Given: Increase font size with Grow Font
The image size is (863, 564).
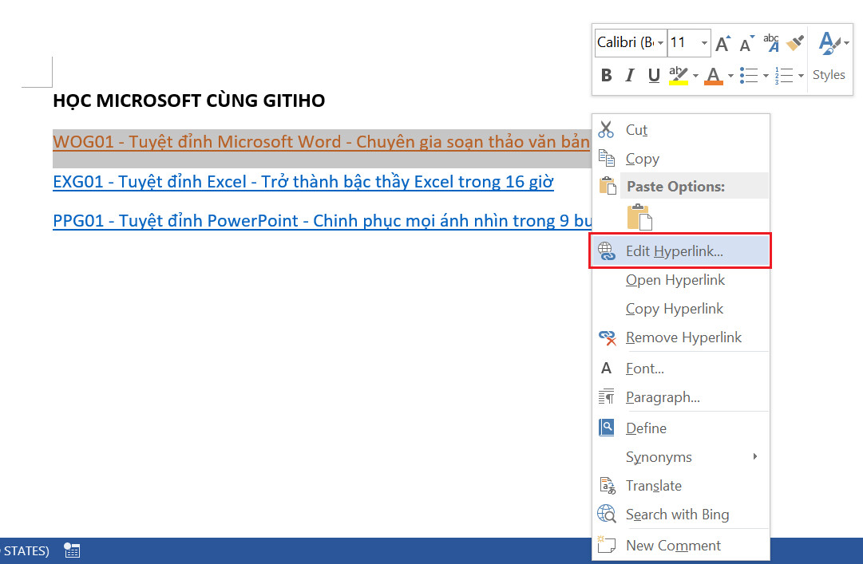Looking at the screenshot, I should (722, 43).
